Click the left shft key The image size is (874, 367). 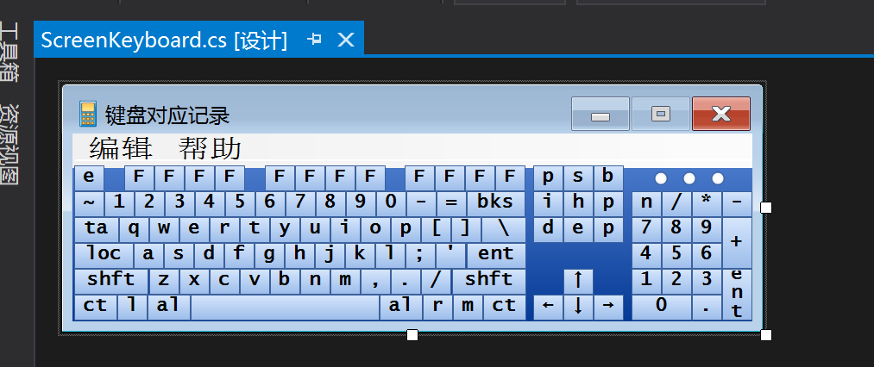(111, 281)
